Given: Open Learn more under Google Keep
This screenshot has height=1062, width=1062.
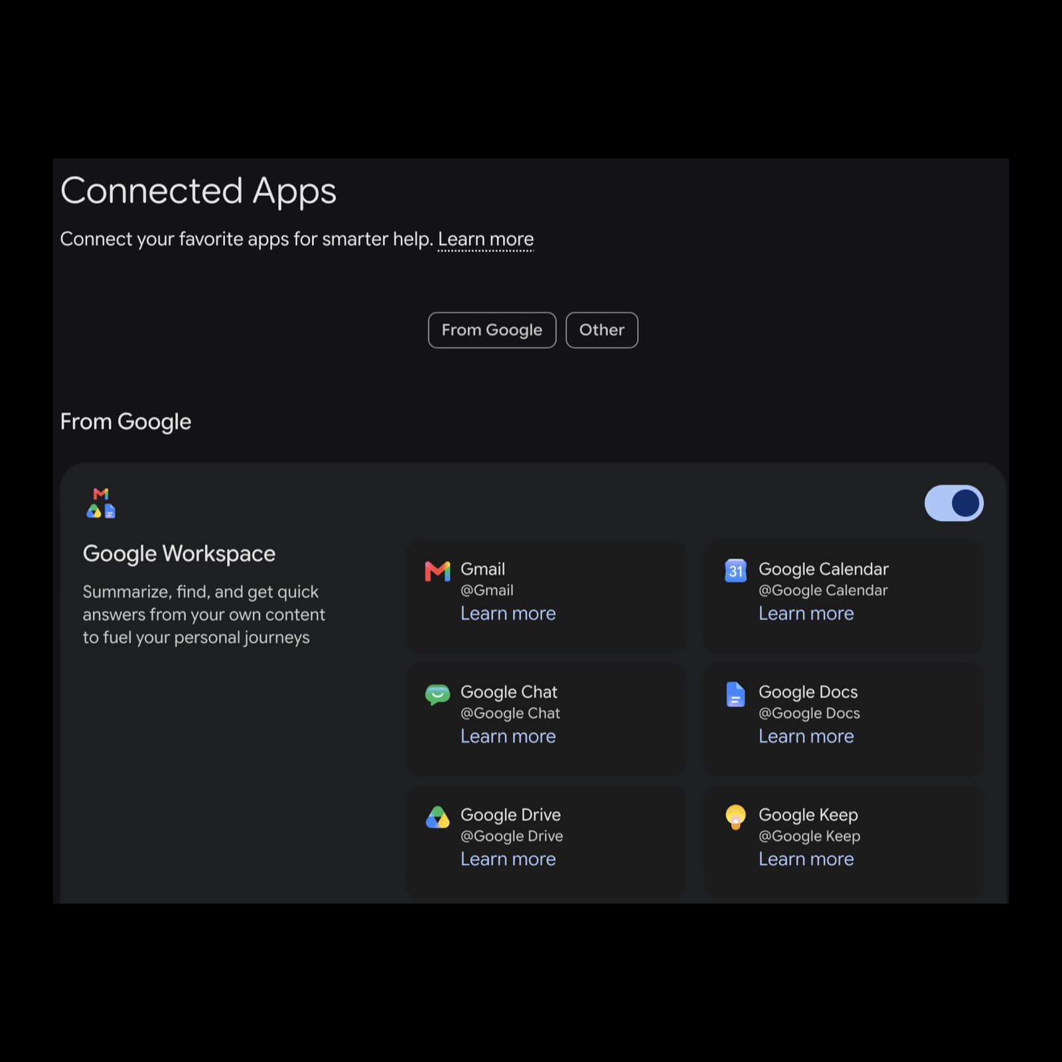Looking at the screenshot, I should [806, 859].
